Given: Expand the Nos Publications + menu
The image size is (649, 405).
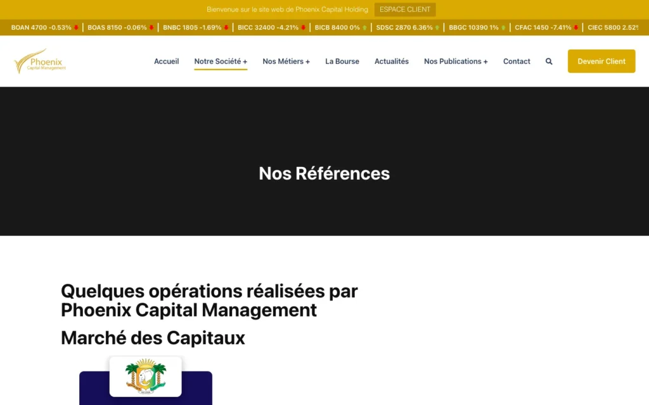Looking at the screenshot, I should point(456,61).
